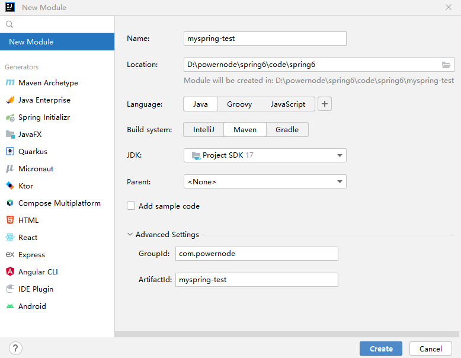This screenshot has width=461, height=358.
Task: Open help via question mark button
Action: [x=15, y=349]
